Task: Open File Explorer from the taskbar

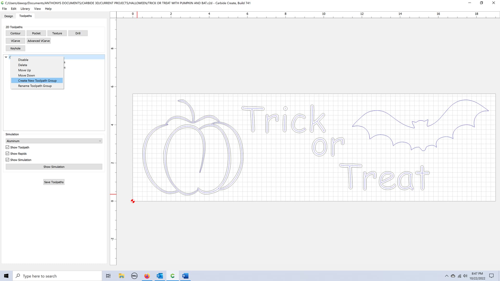Action: click(121, 276)
